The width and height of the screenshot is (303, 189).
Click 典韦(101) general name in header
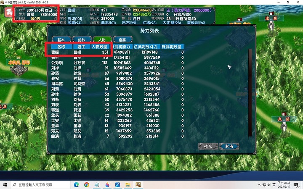pyautogui.click(x=109, y=23)
